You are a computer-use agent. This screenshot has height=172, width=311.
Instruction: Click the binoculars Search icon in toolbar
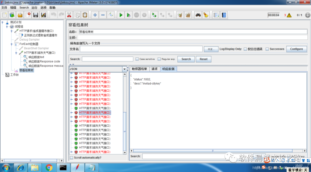click(198, 15)
